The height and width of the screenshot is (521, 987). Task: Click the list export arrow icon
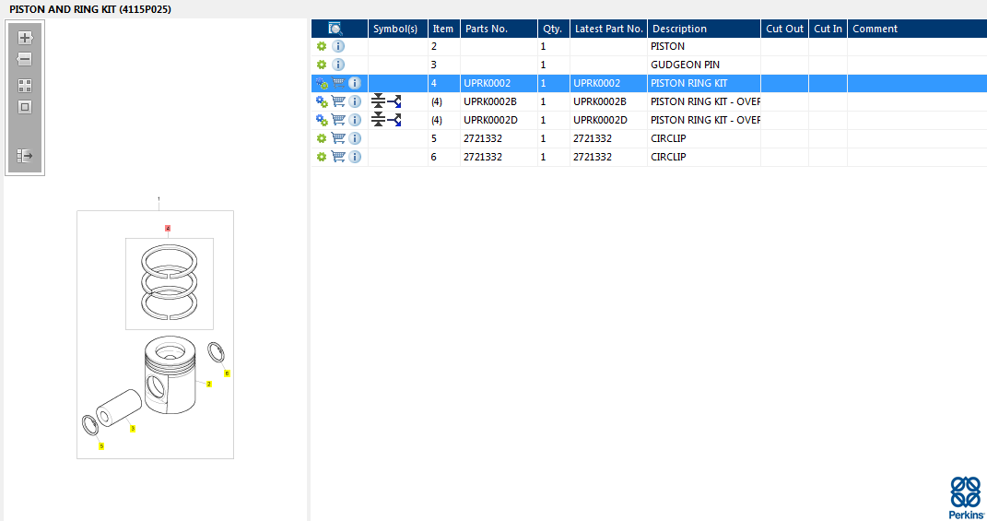25,156
